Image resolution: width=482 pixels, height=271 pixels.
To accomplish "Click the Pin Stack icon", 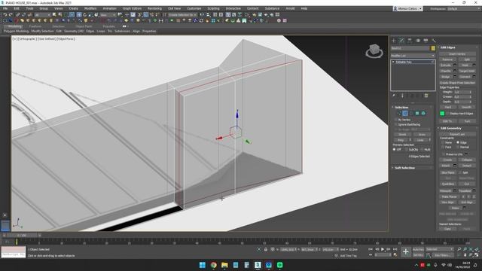I will click(393, 96).
